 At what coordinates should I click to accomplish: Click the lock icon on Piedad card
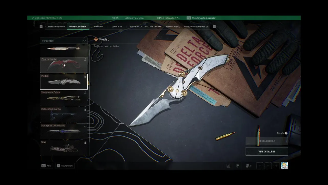pyautogui.click(x=85, y=76)
